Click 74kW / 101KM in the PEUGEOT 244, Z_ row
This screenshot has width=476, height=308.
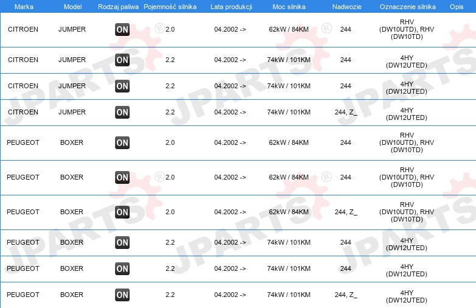[289, 295]
